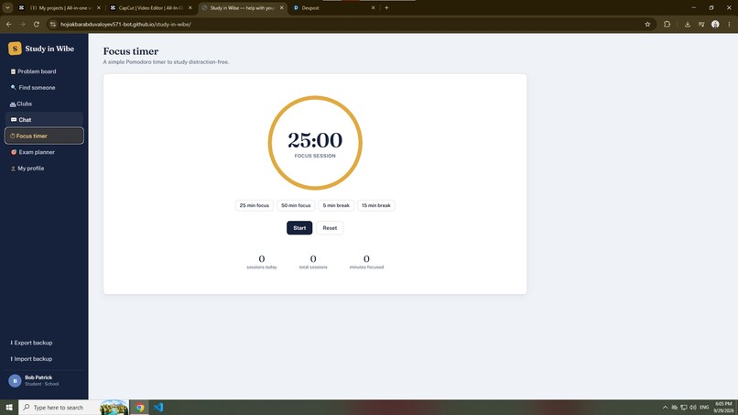This screenshot has height=415, width=738.
Task: Show hidden system tray icons
Action: point(665,407)
